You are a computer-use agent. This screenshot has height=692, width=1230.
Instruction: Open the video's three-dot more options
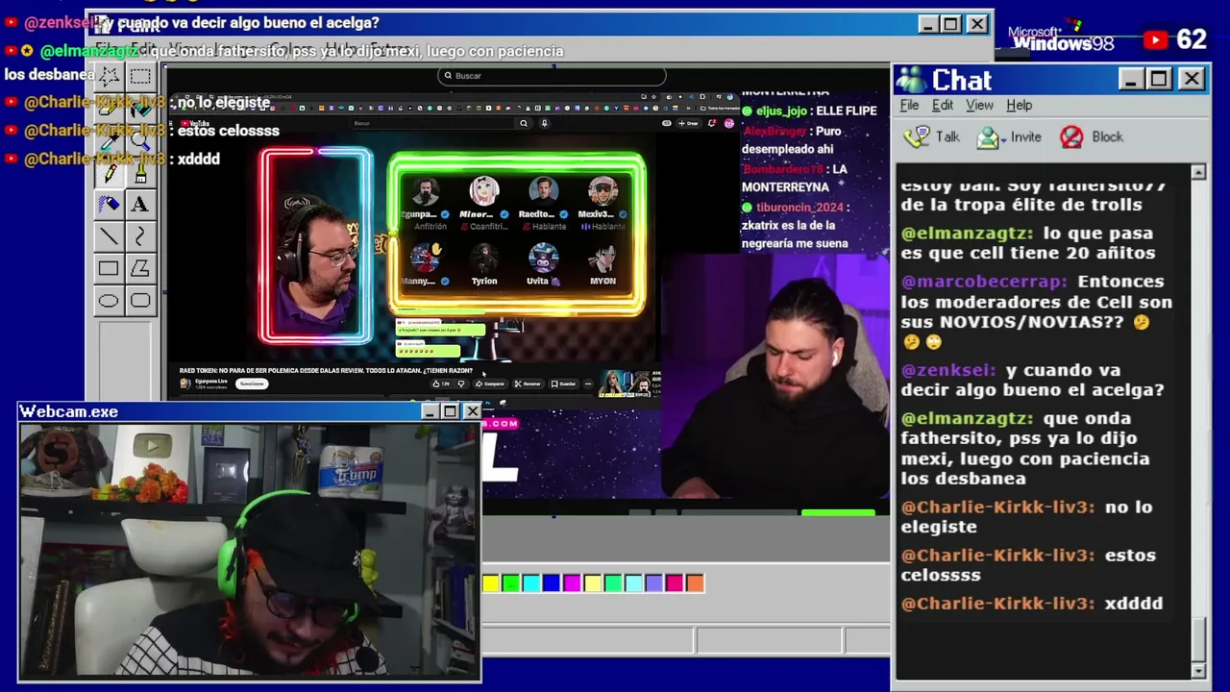588,383
